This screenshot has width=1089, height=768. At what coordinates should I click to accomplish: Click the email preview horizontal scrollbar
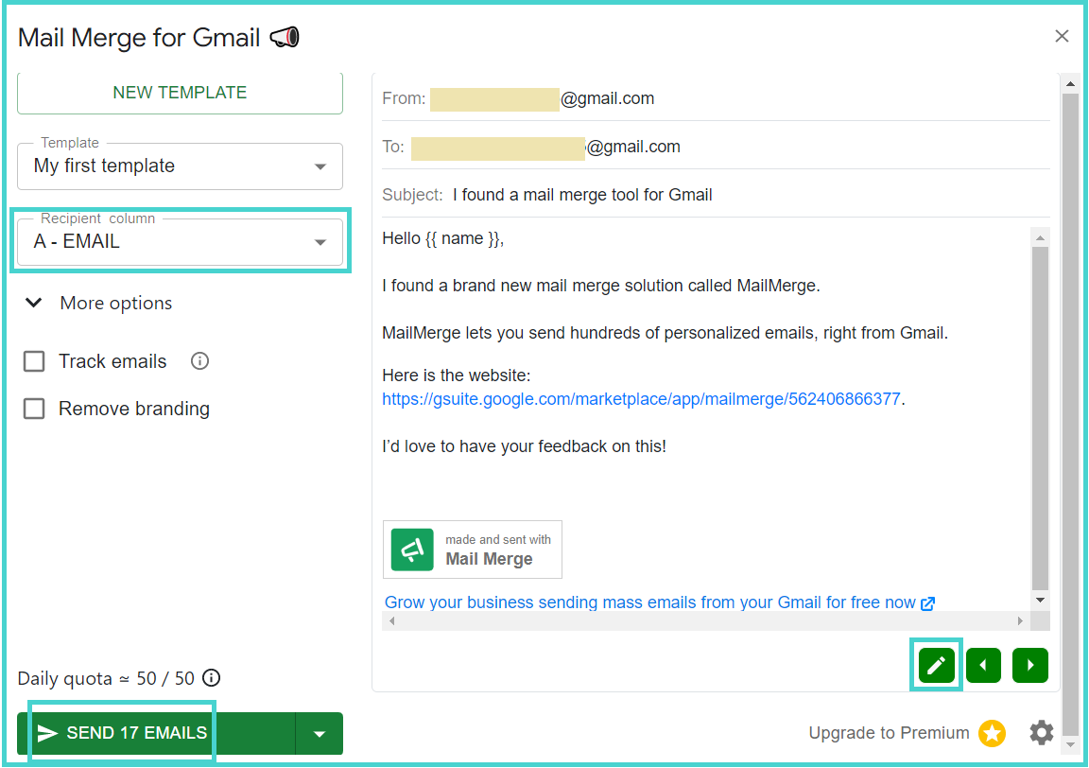[x=706, y=620]
